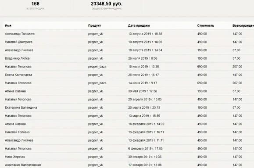Click pepper_vk in Владимир Лютов's row

[95, 58]
